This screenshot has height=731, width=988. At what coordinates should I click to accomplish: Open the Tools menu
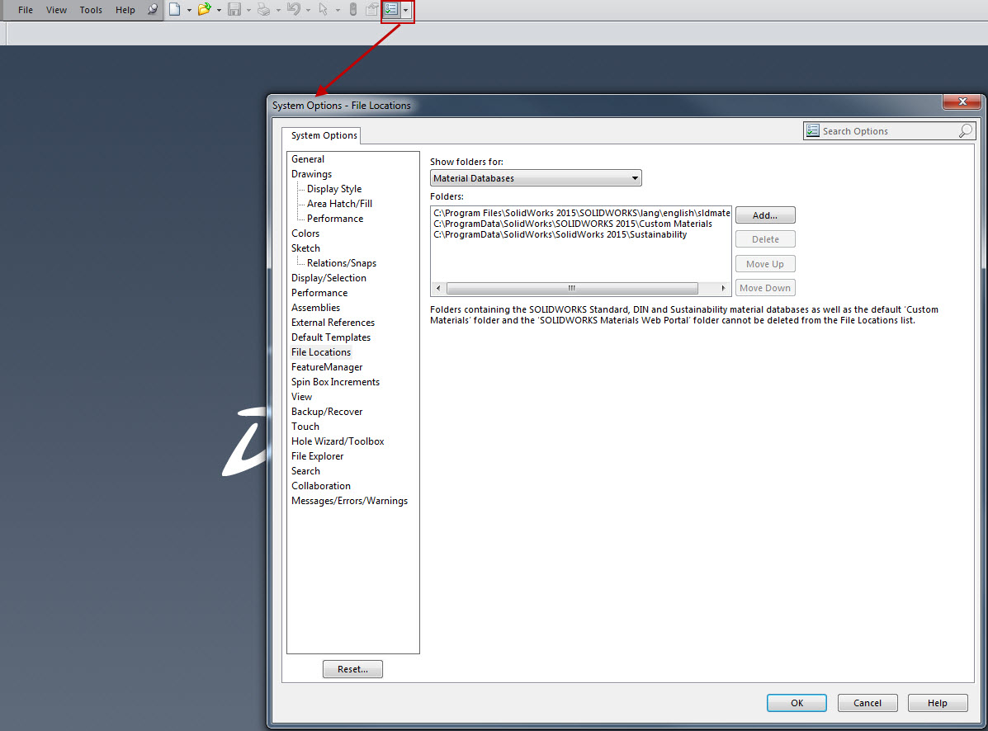(91, 10)
